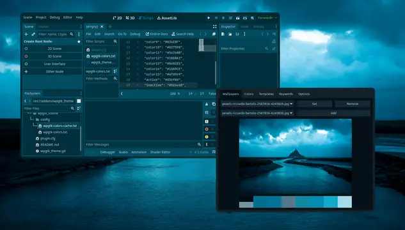Viewport: 405px width, 230px height.
Task: Open the second wallpaper file dropdown in wpgtk
Action: click(257, 113)
